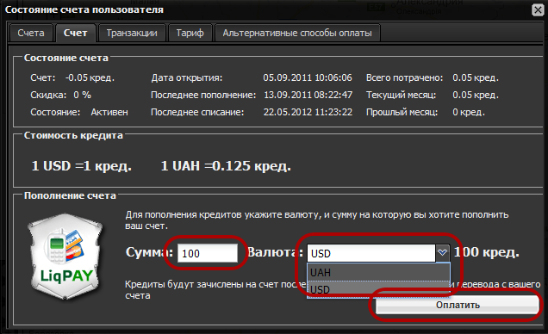The width and height of the screenshot is (548, 334).
Task: Go to the Тариф tab
Action: tap(190, 34)
